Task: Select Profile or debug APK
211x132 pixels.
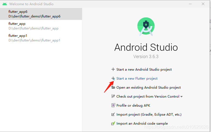Action: click(x=133, y=106)
